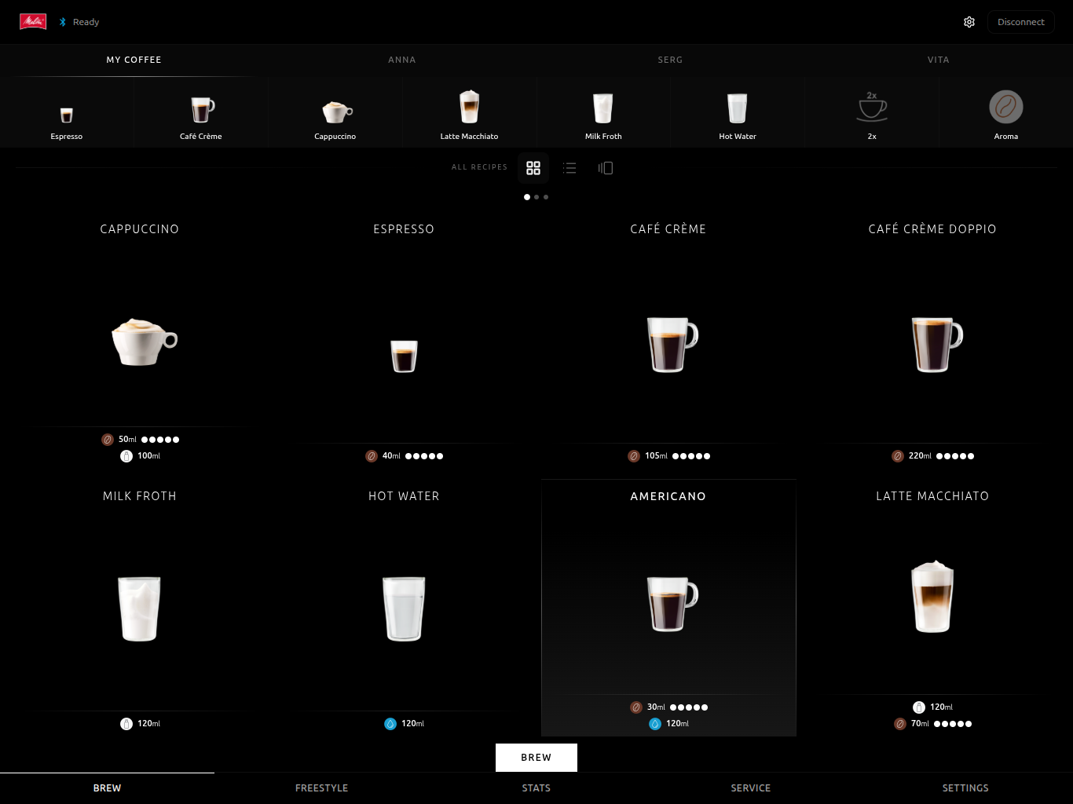Click the AMERICANO recipe title
Screen dimensions: 1073x804
[x=668, y=496]
